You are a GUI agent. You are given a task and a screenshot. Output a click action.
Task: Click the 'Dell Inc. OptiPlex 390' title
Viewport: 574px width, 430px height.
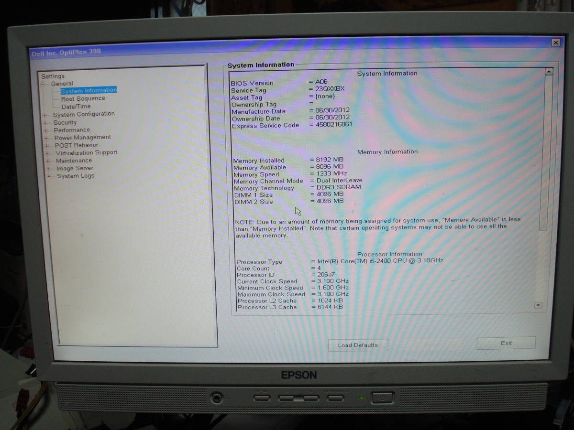click(x=66, y=52)
